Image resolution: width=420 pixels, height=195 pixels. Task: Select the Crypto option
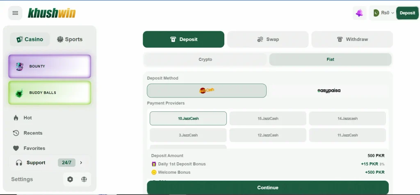coord(205,59)
